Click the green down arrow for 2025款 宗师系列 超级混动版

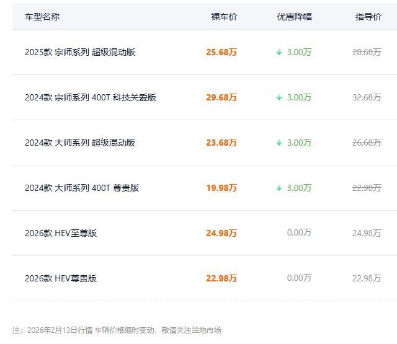(279, 53)
